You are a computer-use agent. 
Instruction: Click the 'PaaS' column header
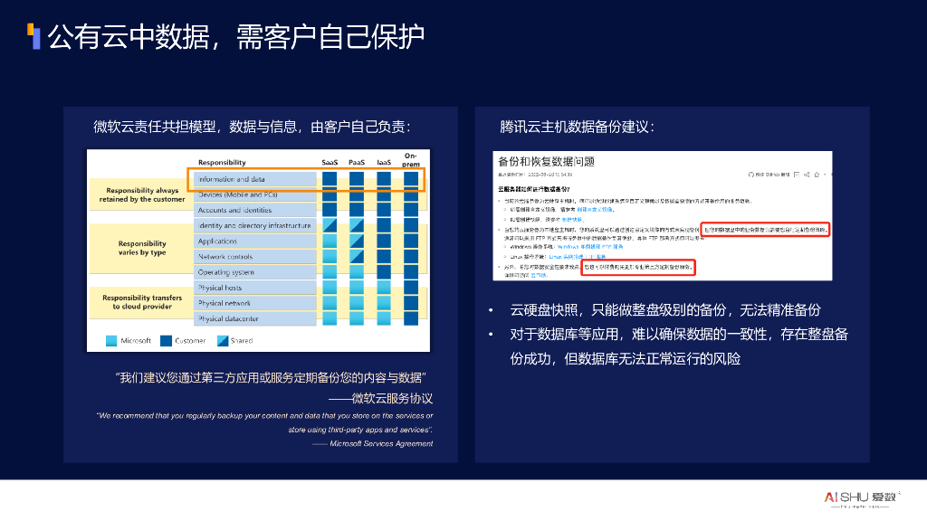[357, 163]
